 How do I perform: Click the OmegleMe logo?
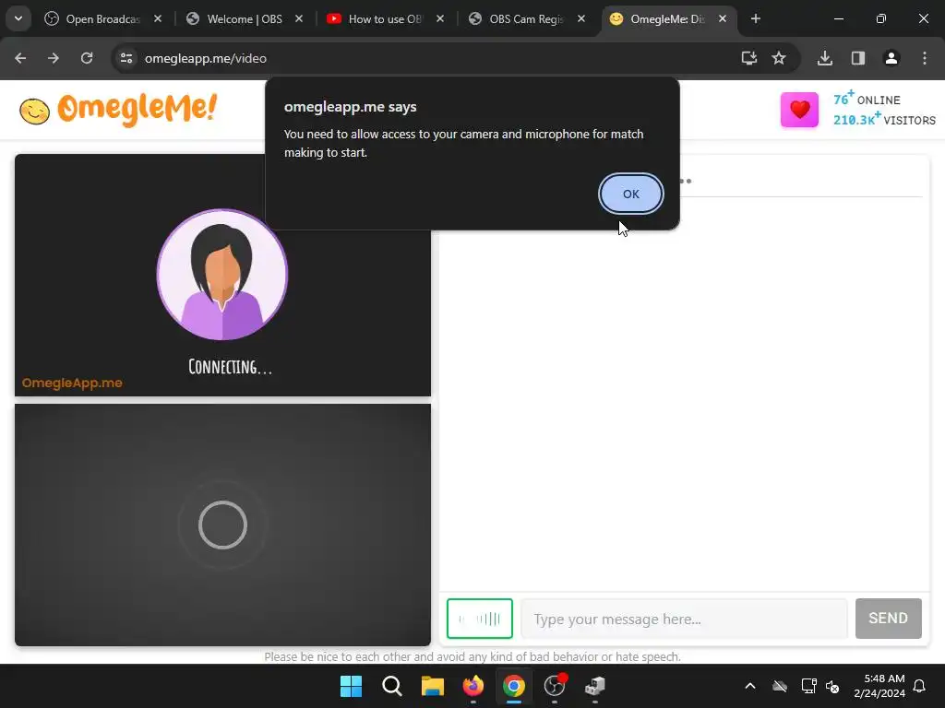click(118, 110)
